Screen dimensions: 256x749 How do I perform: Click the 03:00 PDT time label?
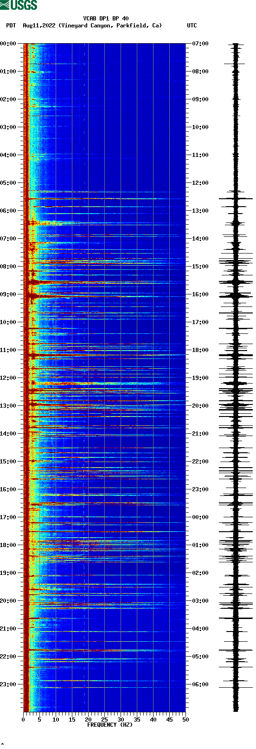(x=8, y=127)
